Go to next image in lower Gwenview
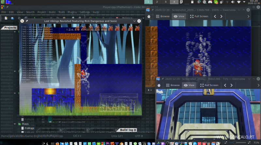 (x=231, y=85)
